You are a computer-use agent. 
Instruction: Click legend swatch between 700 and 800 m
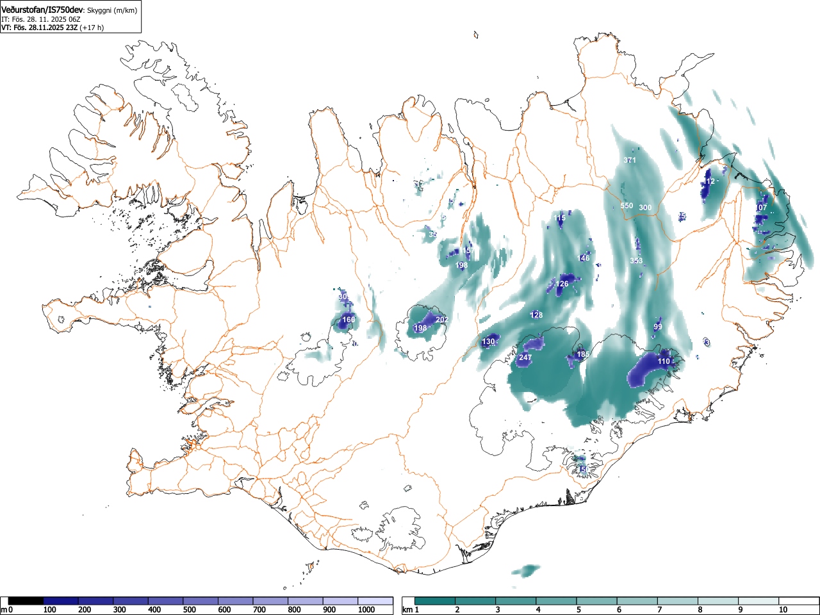pyautogui.click(x=271, y=601)
